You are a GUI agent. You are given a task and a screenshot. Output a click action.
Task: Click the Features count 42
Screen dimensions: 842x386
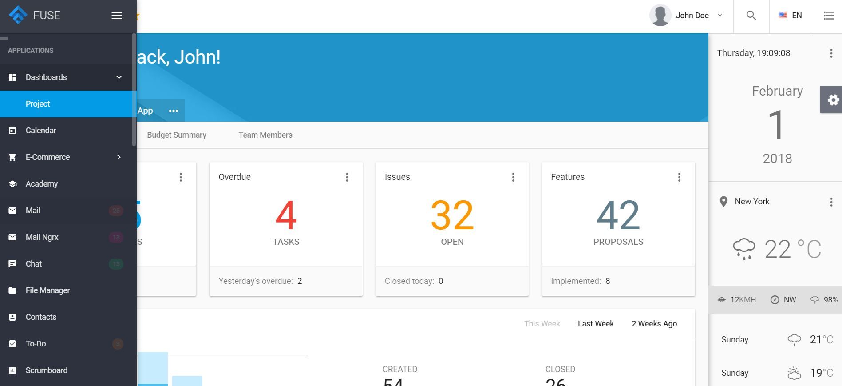point(618,215)
